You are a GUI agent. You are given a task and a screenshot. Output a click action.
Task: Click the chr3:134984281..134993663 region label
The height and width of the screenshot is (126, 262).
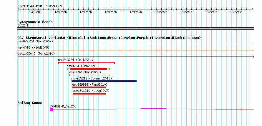pyautogui.click(x=40, y=6)
